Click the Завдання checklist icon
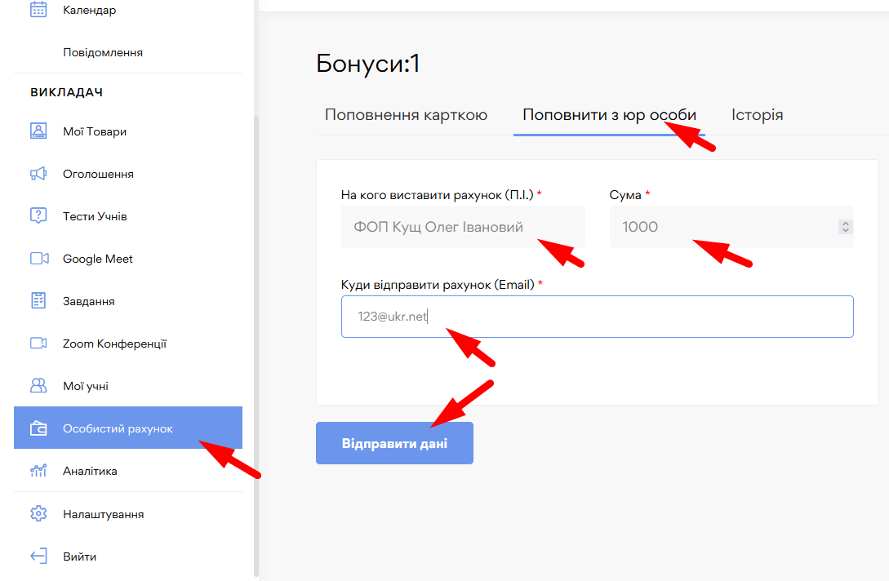Viewport: 889px width, 581px height. [38, 301]
